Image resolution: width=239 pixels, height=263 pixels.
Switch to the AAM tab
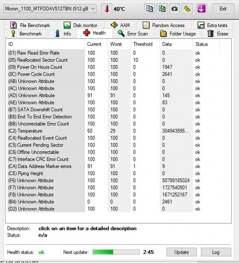pyautogui.click(x=120, y=25)
